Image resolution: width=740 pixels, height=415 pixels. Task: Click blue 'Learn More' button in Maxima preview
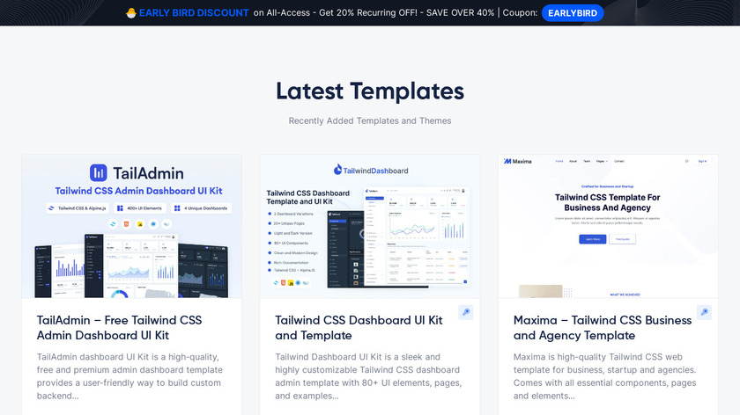click(593, 239)
